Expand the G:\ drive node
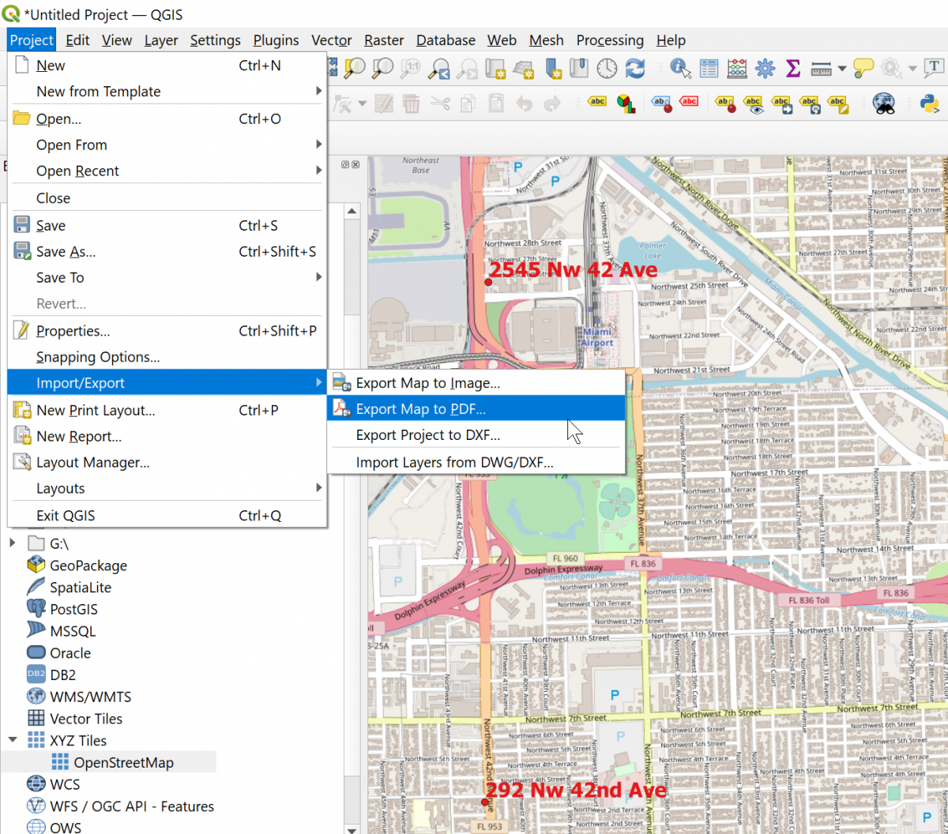 click(x=13, y=543)
